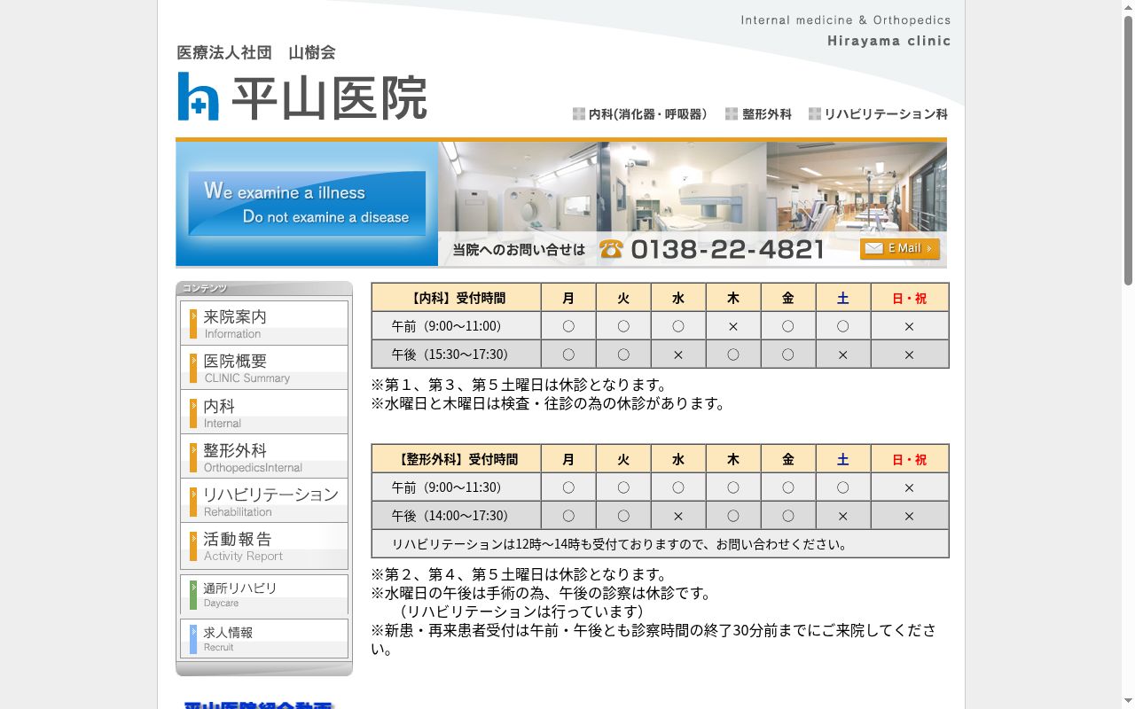Click phone number 0138-22-4821
The width and height of the screenshot is (1135, 709).
(x=727, y=249)
